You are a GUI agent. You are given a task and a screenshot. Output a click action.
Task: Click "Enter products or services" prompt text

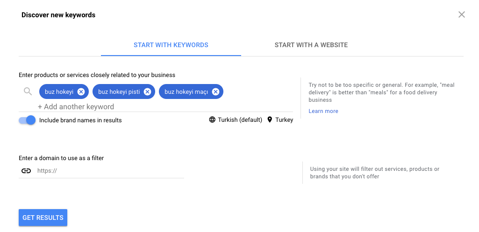coord(97,75)
